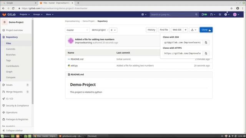
Task: Select Repository in the sidebar
Action: point(12,37)
